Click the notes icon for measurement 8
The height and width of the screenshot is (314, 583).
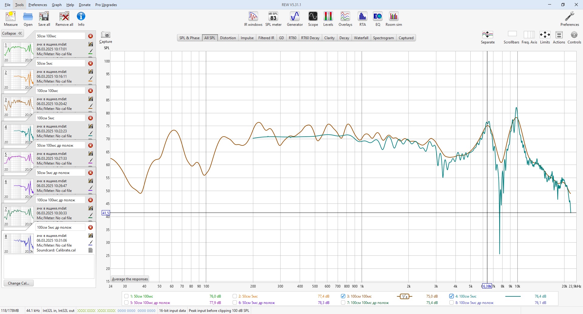[x=90, y=250]
